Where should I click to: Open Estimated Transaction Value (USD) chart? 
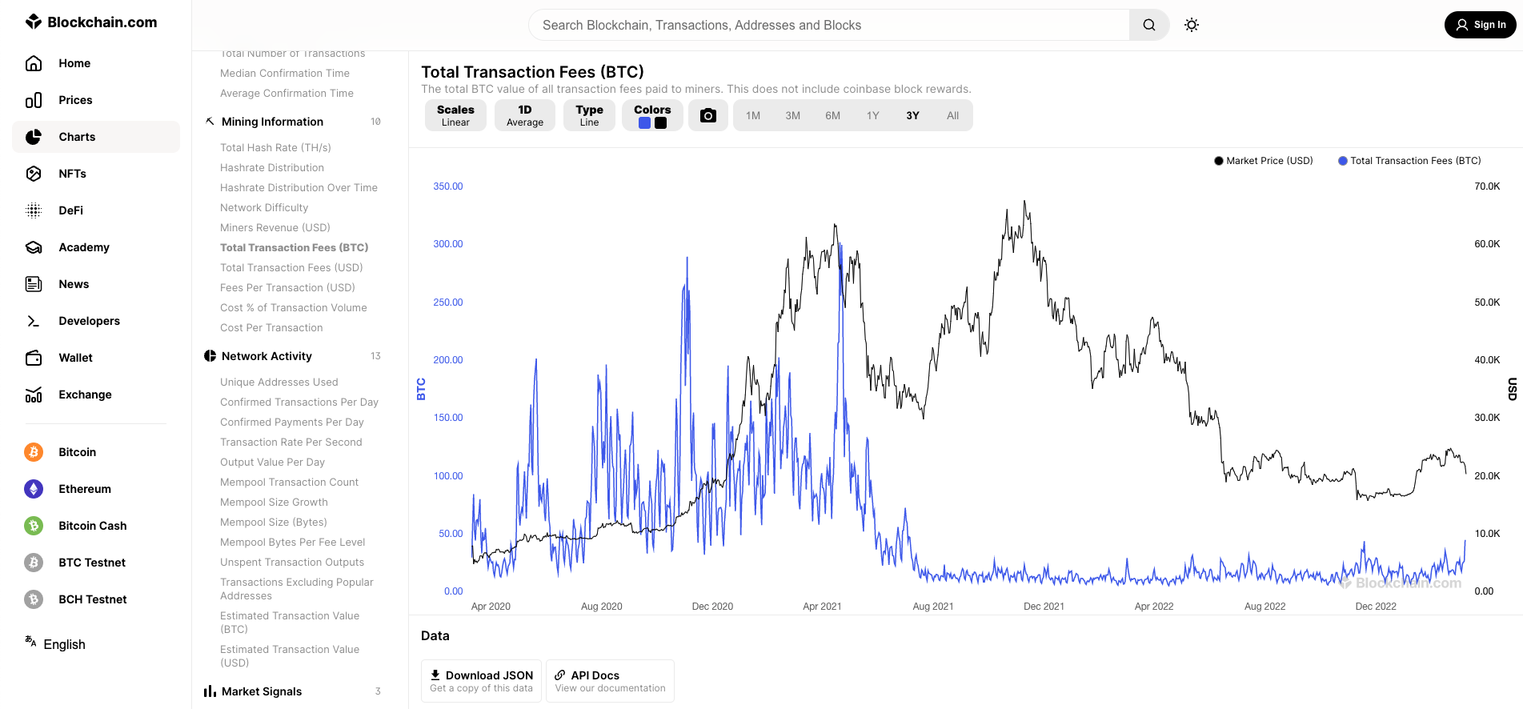(x=290, y=655)
